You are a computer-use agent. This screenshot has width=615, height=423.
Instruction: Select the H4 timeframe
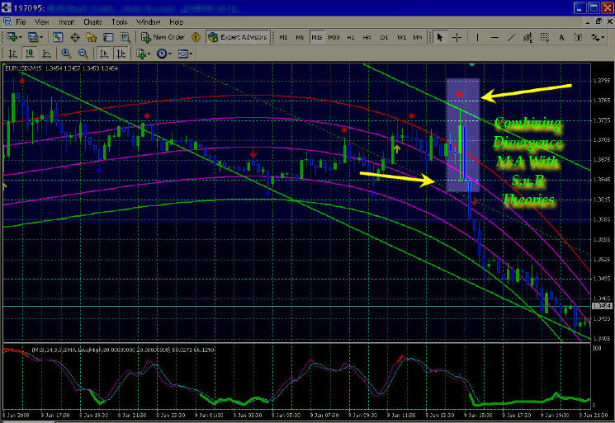click(x=367, y=38)
